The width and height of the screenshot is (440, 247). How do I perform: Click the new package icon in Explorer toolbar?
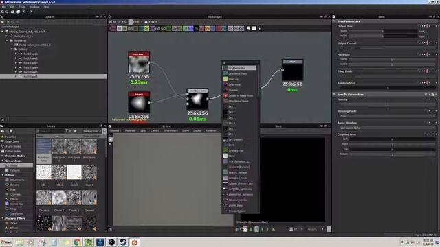(x=3, y=22)
